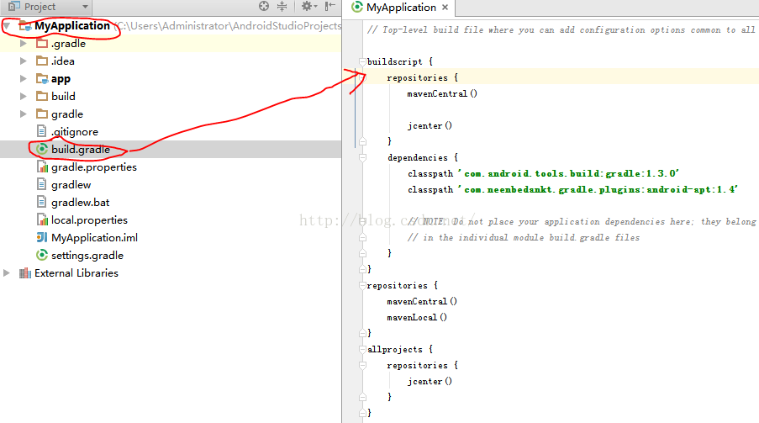759x423 pixels.
Task: Click the gradlew file icon
Action: point(42,185)
